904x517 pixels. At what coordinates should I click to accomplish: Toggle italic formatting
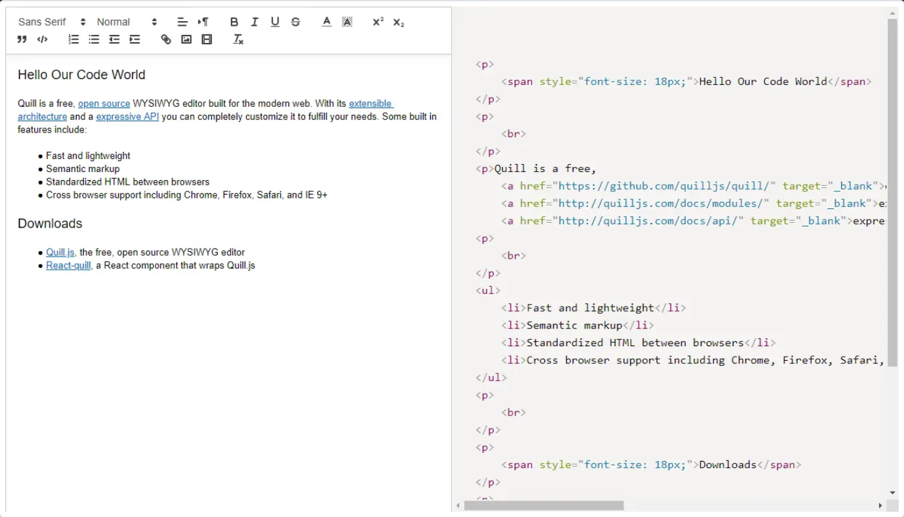point(254,21)
